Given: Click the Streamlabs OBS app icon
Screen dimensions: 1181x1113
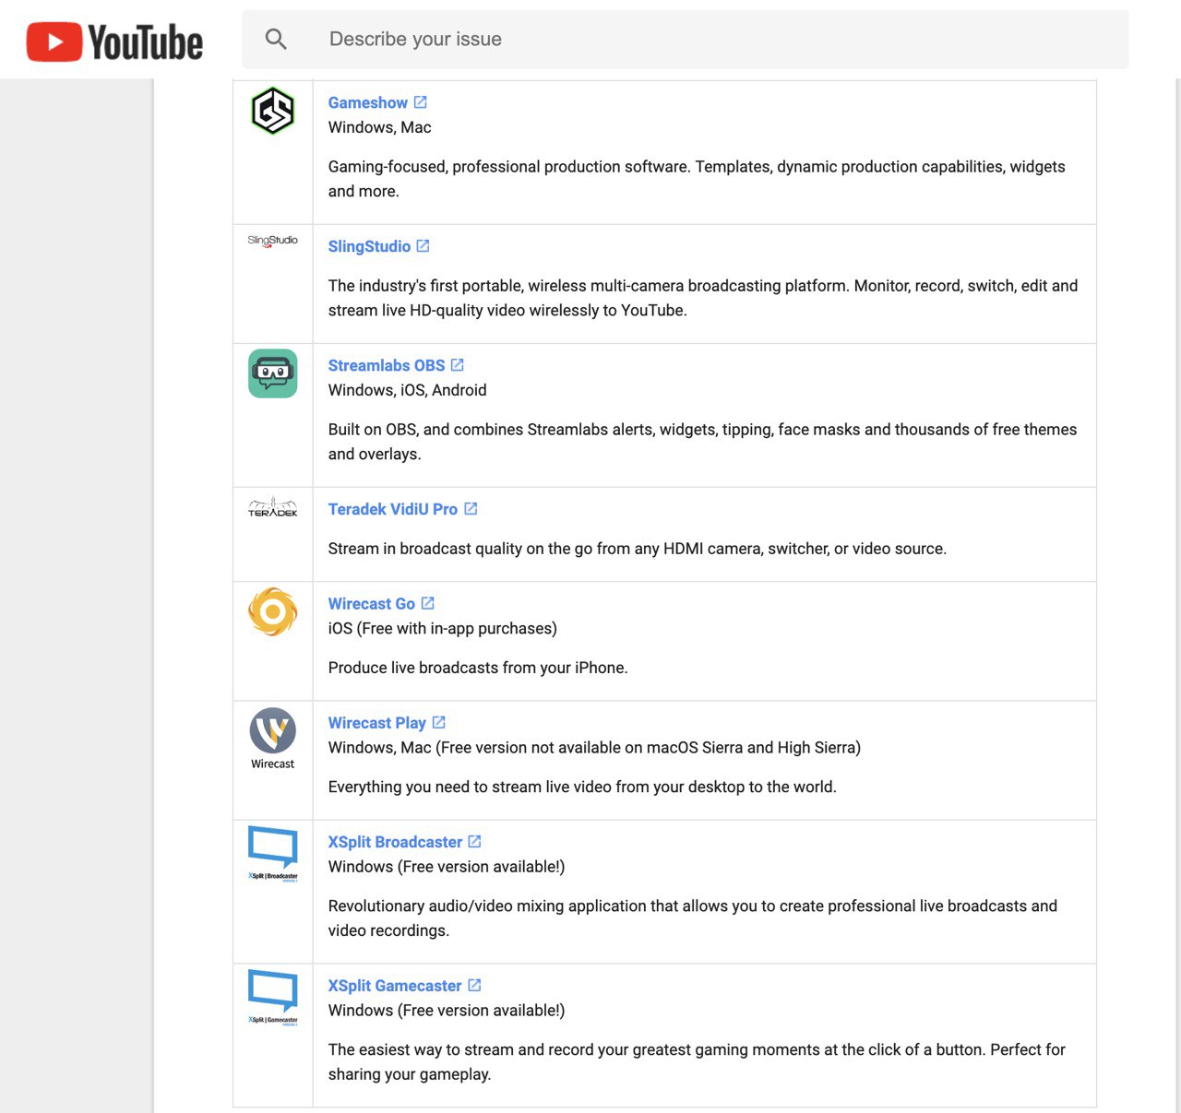Looking at the screenshot, I should (x=272, y=373).
